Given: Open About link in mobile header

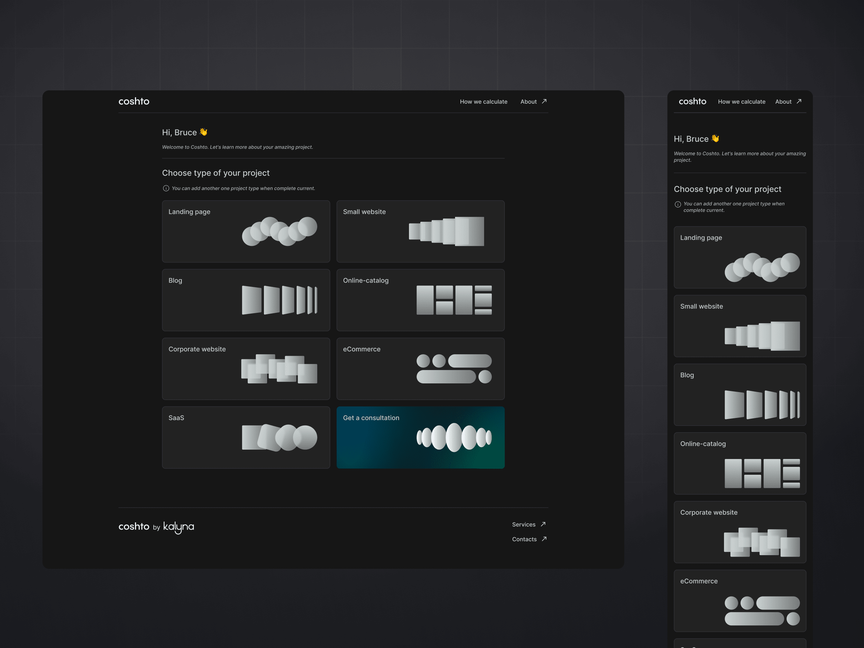Looking at the screenshot, I should (x=783, y=102).
